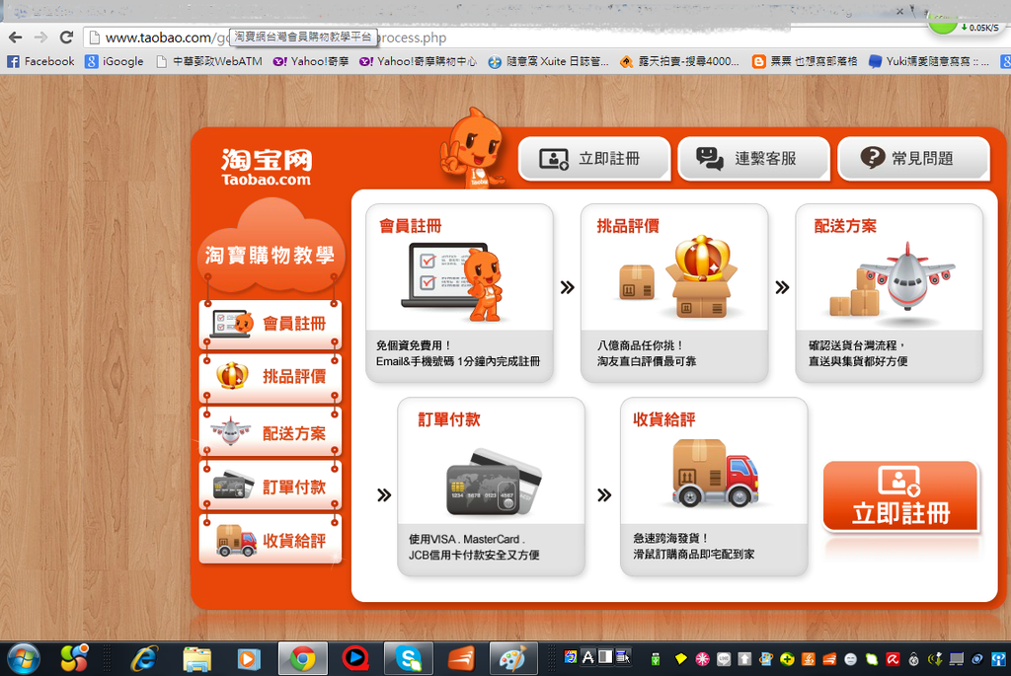Select 收貨給評 in the left sidebar
This screenshot has width=1011, height=676.
pos(271,540)
